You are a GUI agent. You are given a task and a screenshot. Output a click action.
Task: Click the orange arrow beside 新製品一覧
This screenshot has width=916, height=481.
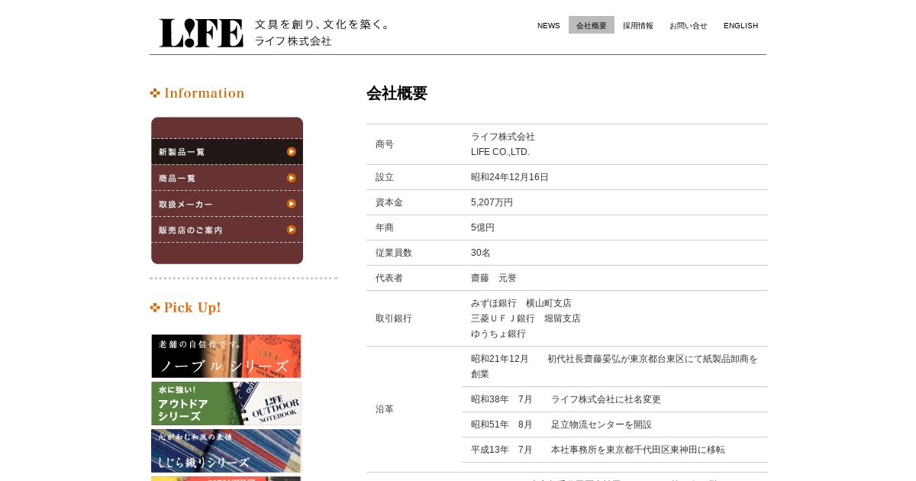point(292,152)
